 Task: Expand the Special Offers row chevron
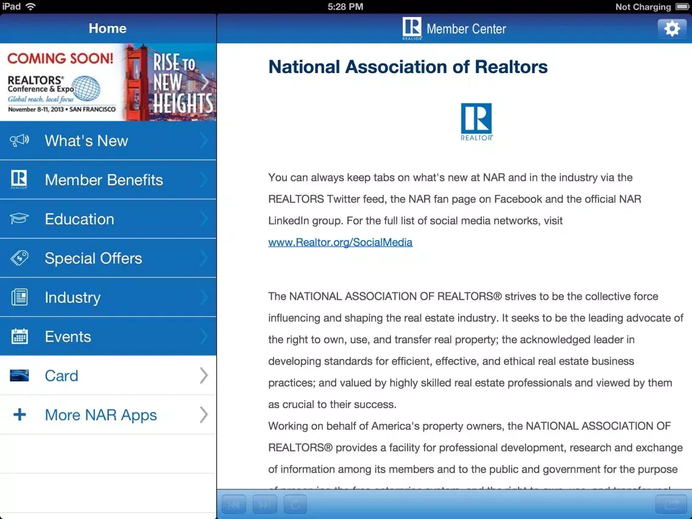[x=204, y=258]
